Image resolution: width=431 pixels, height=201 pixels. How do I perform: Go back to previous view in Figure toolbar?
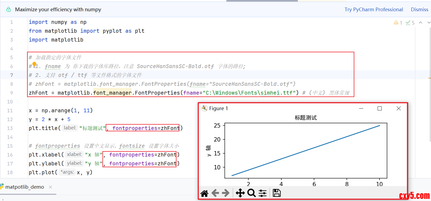pyautogui.click(x=215, y=193)
